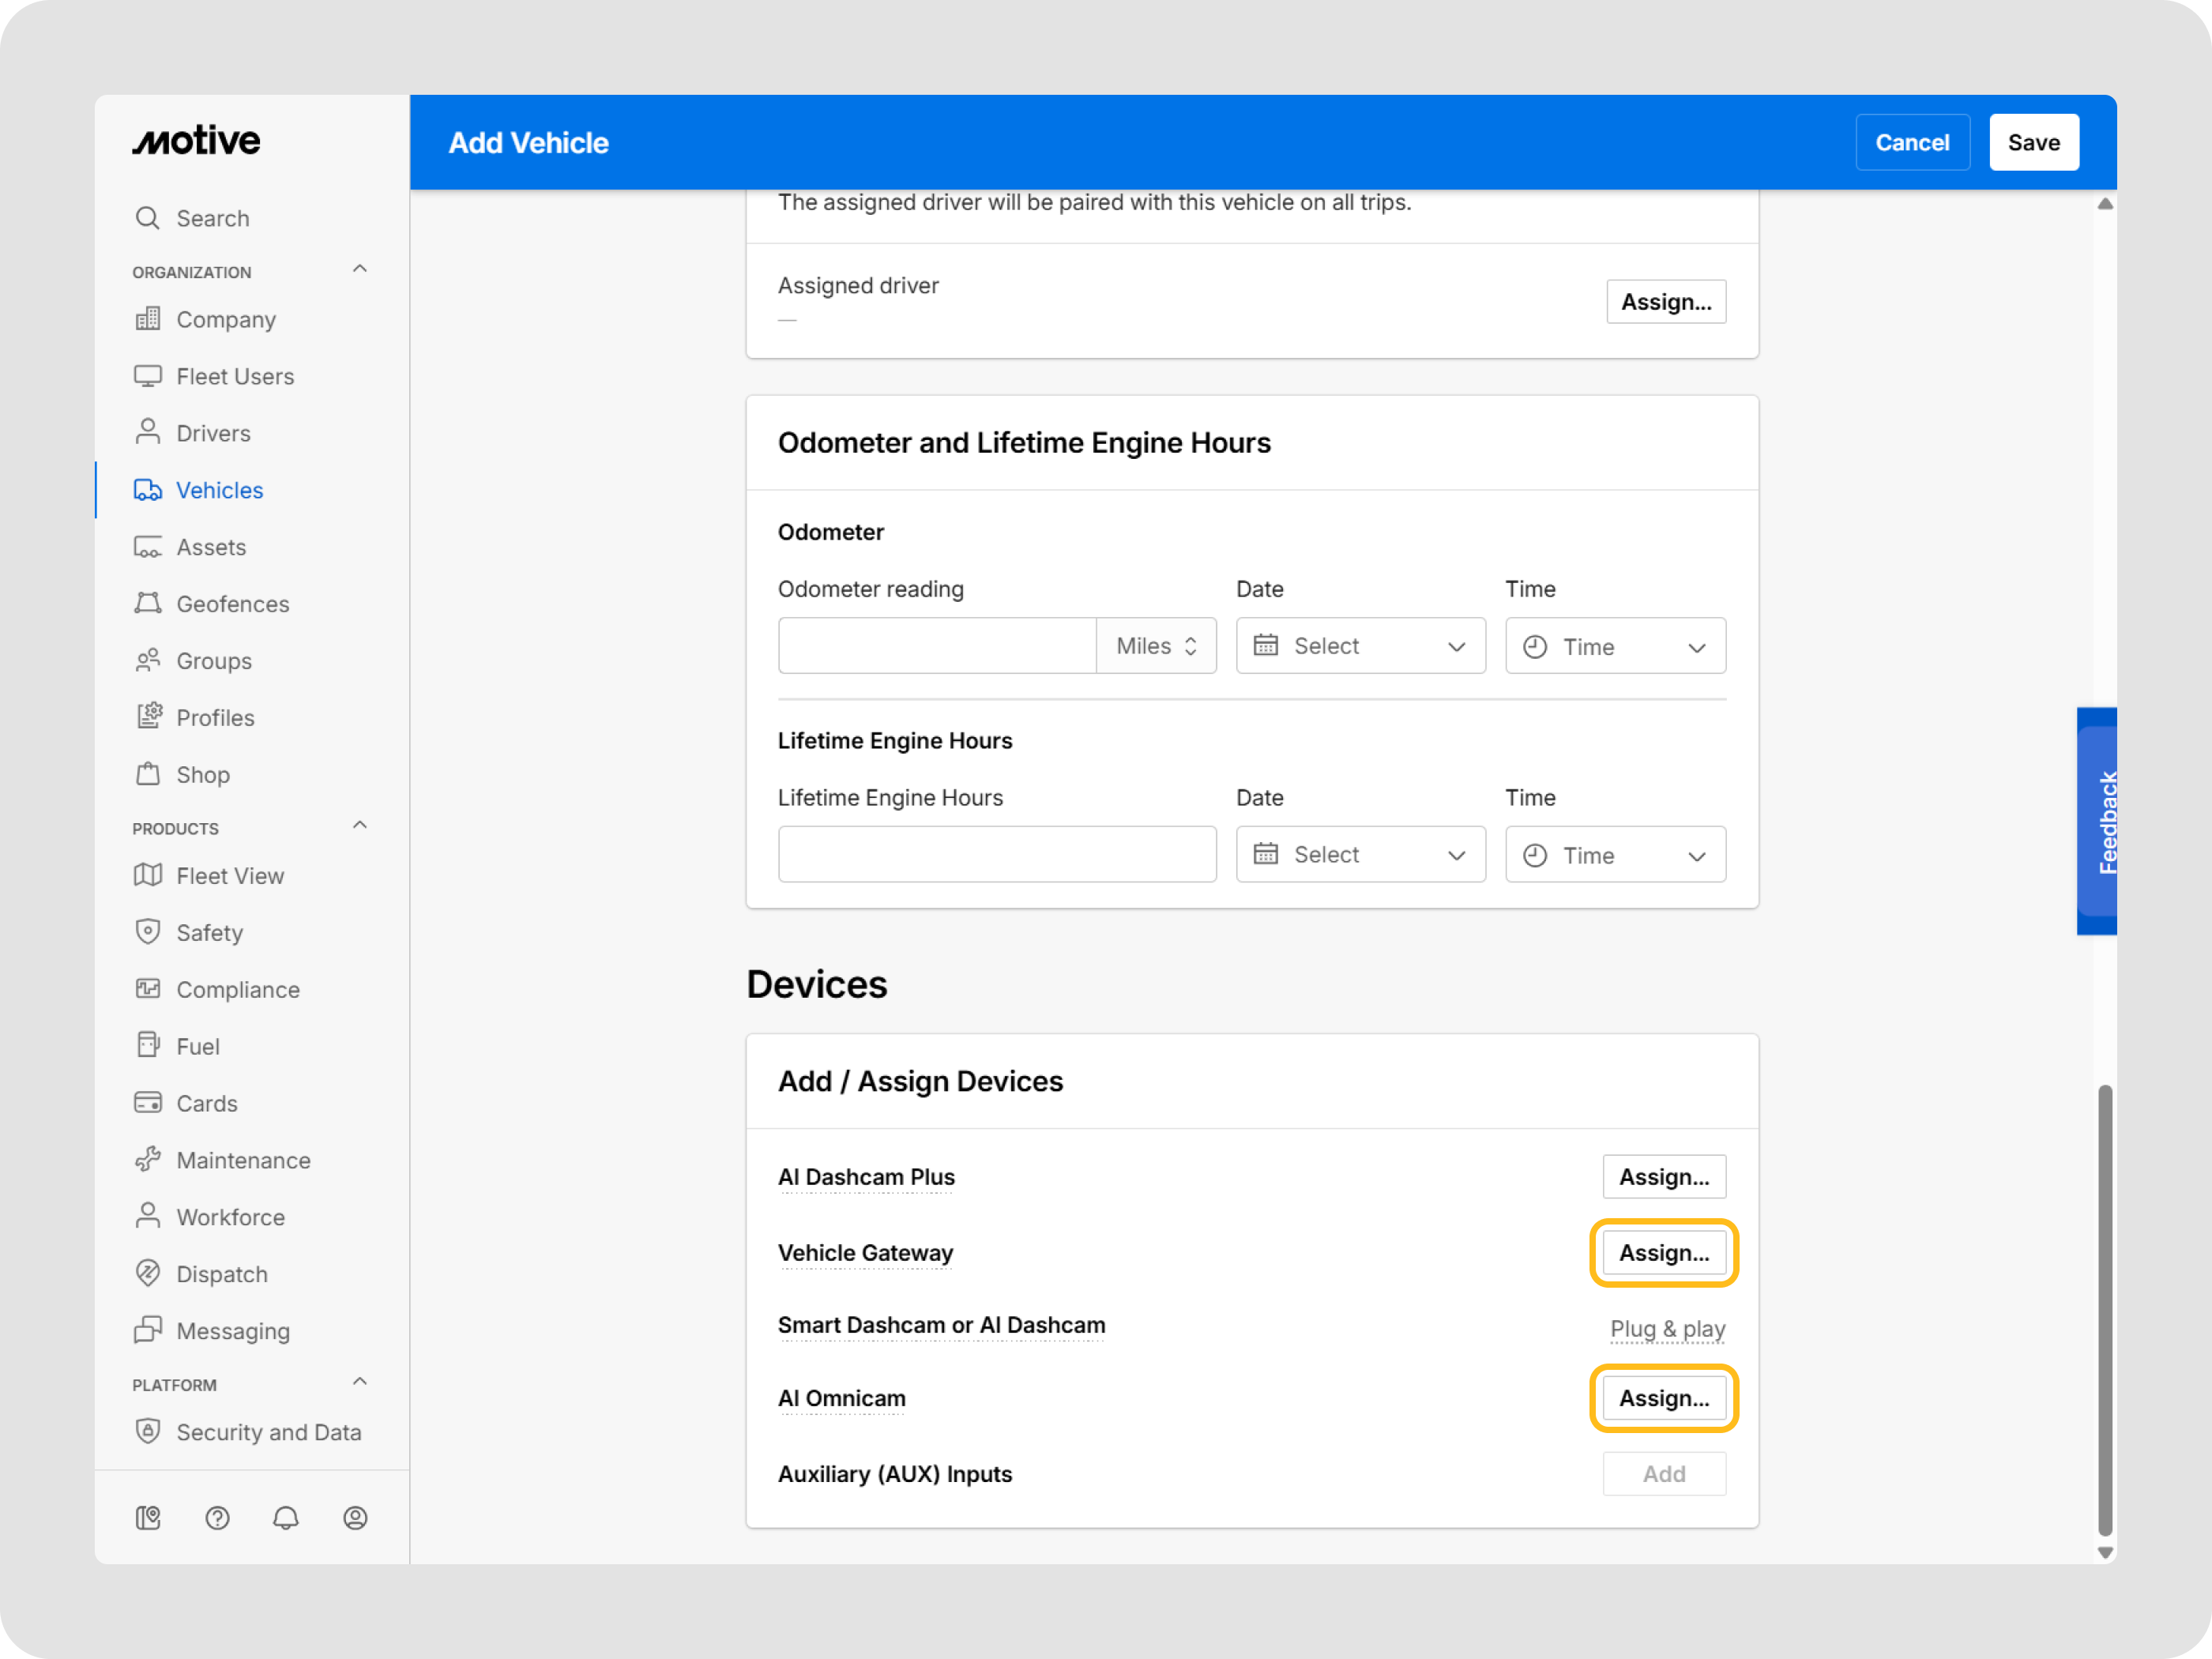Click the map book icon in bottom bar

148,1518
